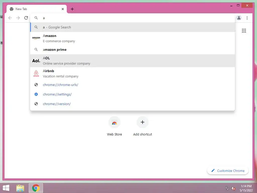Pick the 'amazon prime' search suggestion
Image resolution: width=257 pixels, height=193 pixels.
click(x=133, y=50)
